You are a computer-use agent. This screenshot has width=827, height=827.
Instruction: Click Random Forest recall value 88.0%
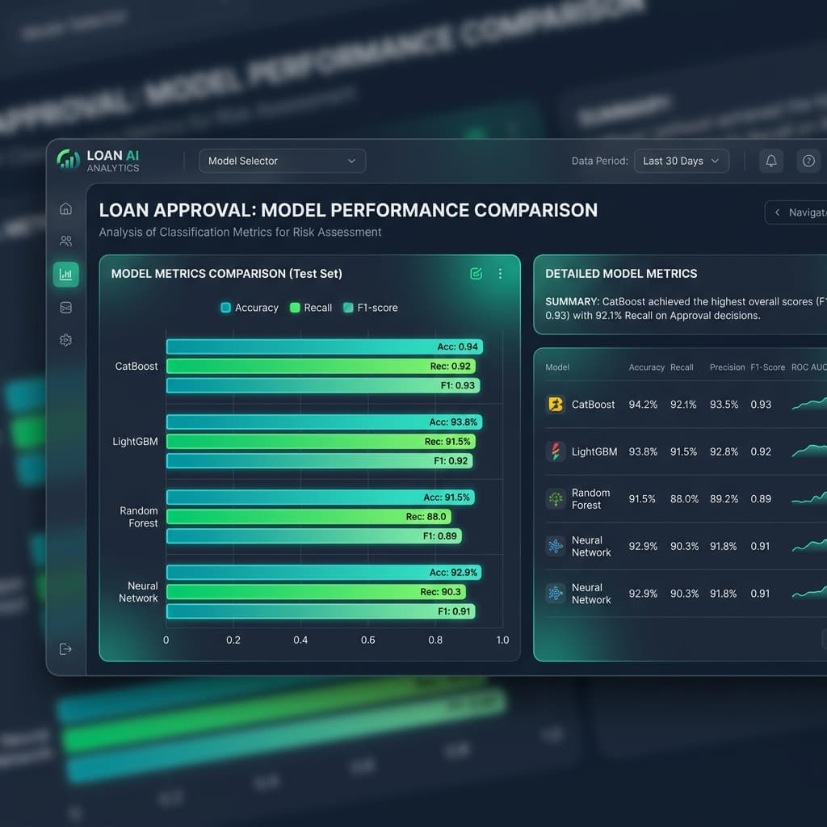(684, 499)
